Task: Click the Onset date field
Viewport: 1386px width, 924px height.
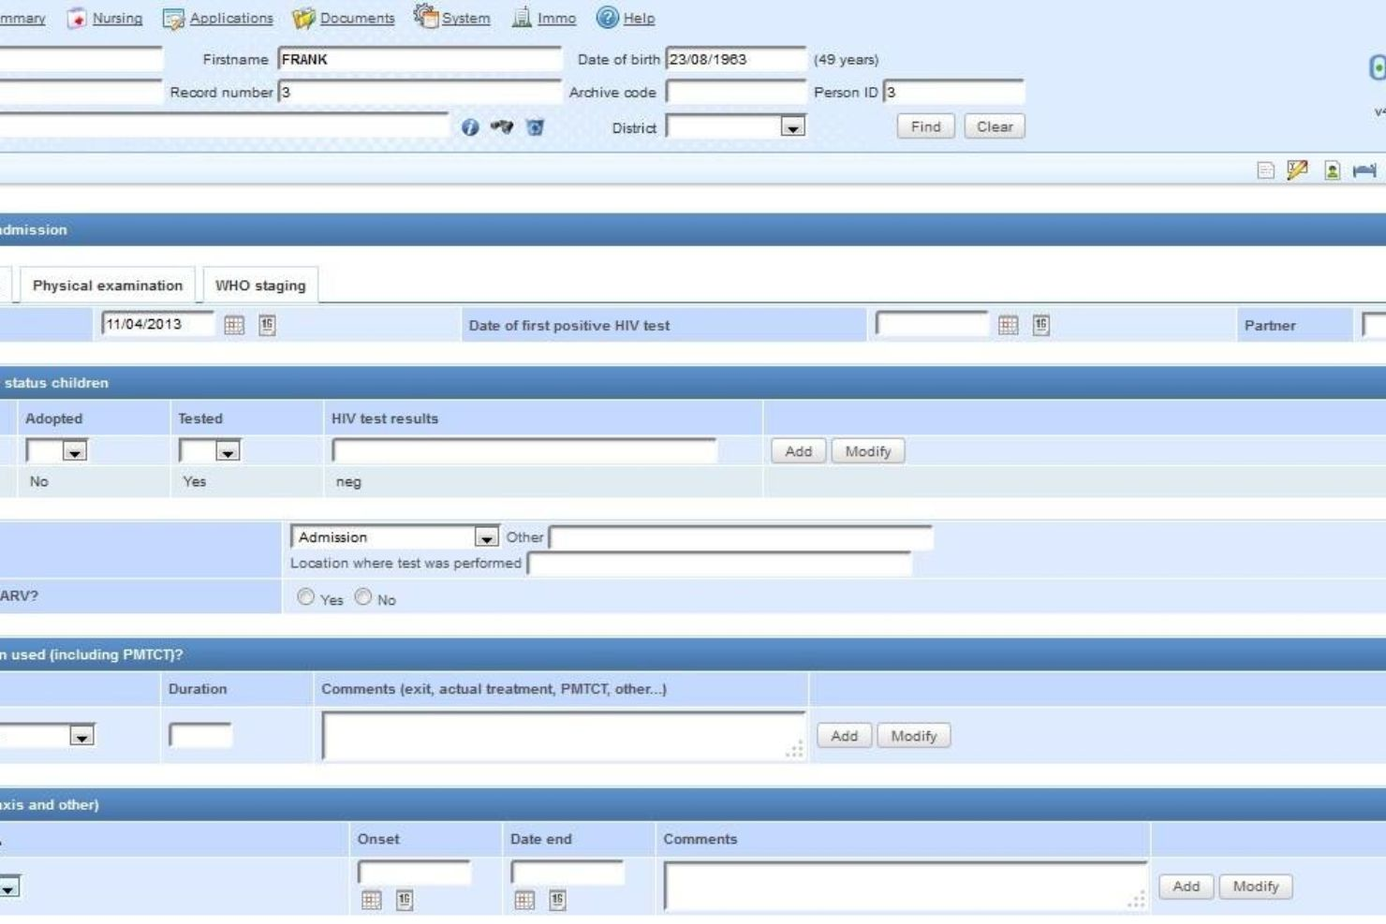Action: pos(414,873)
